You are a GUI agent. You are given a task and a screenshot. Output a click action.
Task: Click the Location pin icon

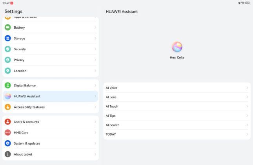(7, 71)
